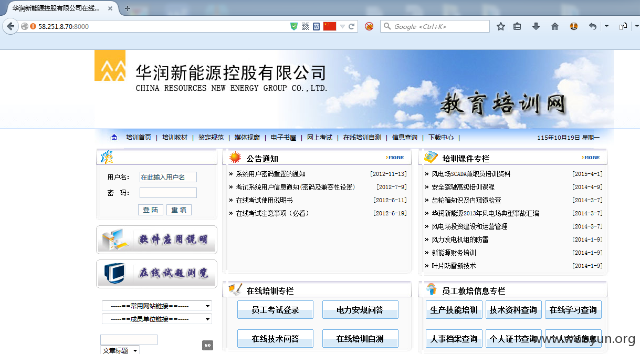Click MORE link in 培训课件专栏 section

591,158
